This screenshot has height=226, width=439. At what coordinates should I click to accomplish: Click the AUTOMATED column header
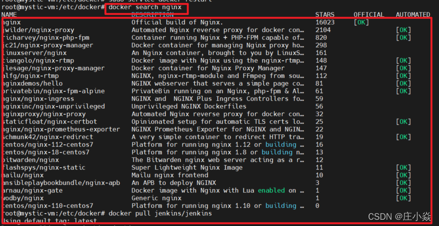(413, 14)
